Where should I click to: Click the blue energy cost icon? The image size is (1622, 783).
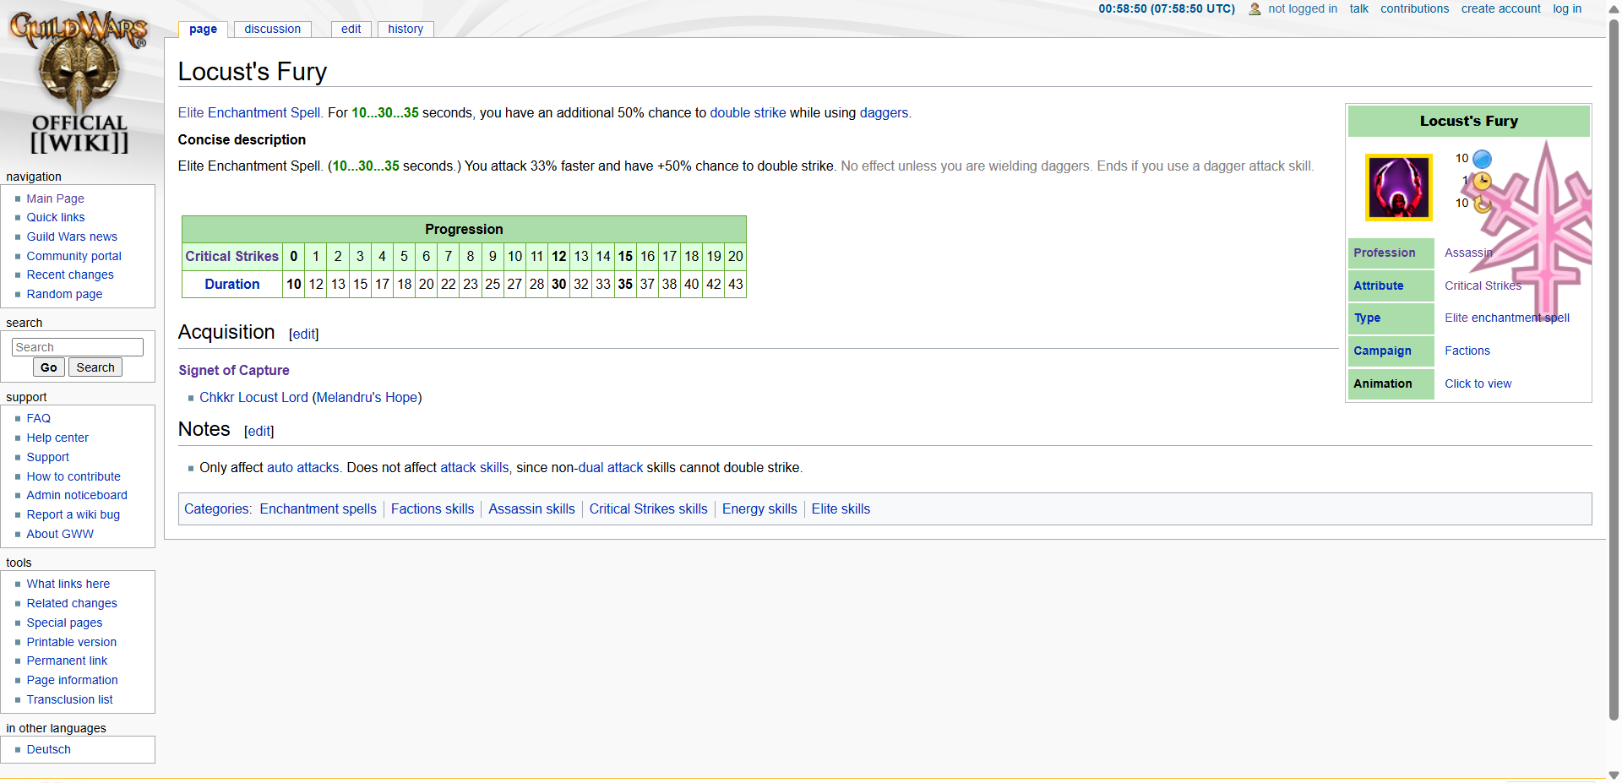click(1482, 159)
